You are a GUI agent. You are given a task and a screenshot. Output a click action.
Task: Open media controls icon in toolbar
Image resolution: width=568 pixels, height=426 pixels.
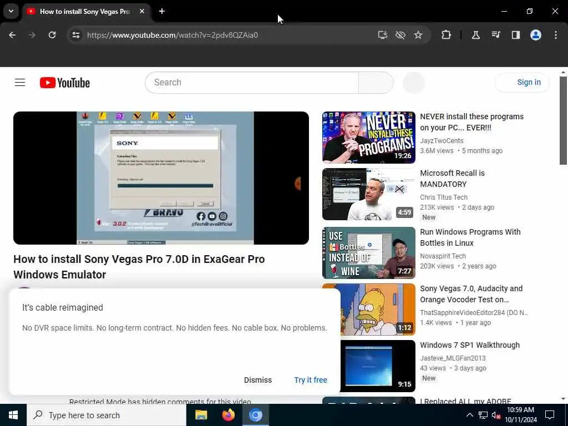(495, 35)
